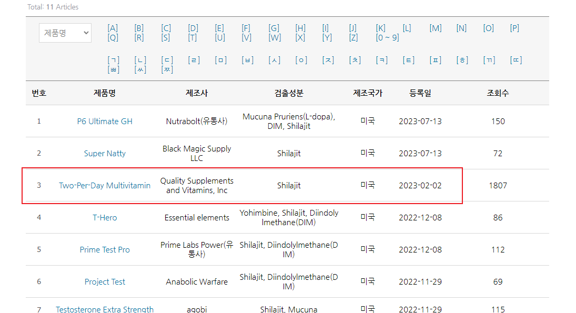Filter by Korean consonant [ㄷ]
Image resolution: width=576 pixels, height=313 pixels.
point(167,60)
